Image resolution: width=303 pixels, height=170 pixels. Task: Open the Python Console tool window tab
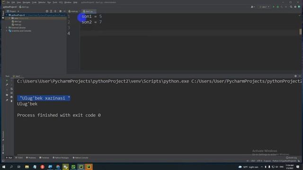[80, 158]
